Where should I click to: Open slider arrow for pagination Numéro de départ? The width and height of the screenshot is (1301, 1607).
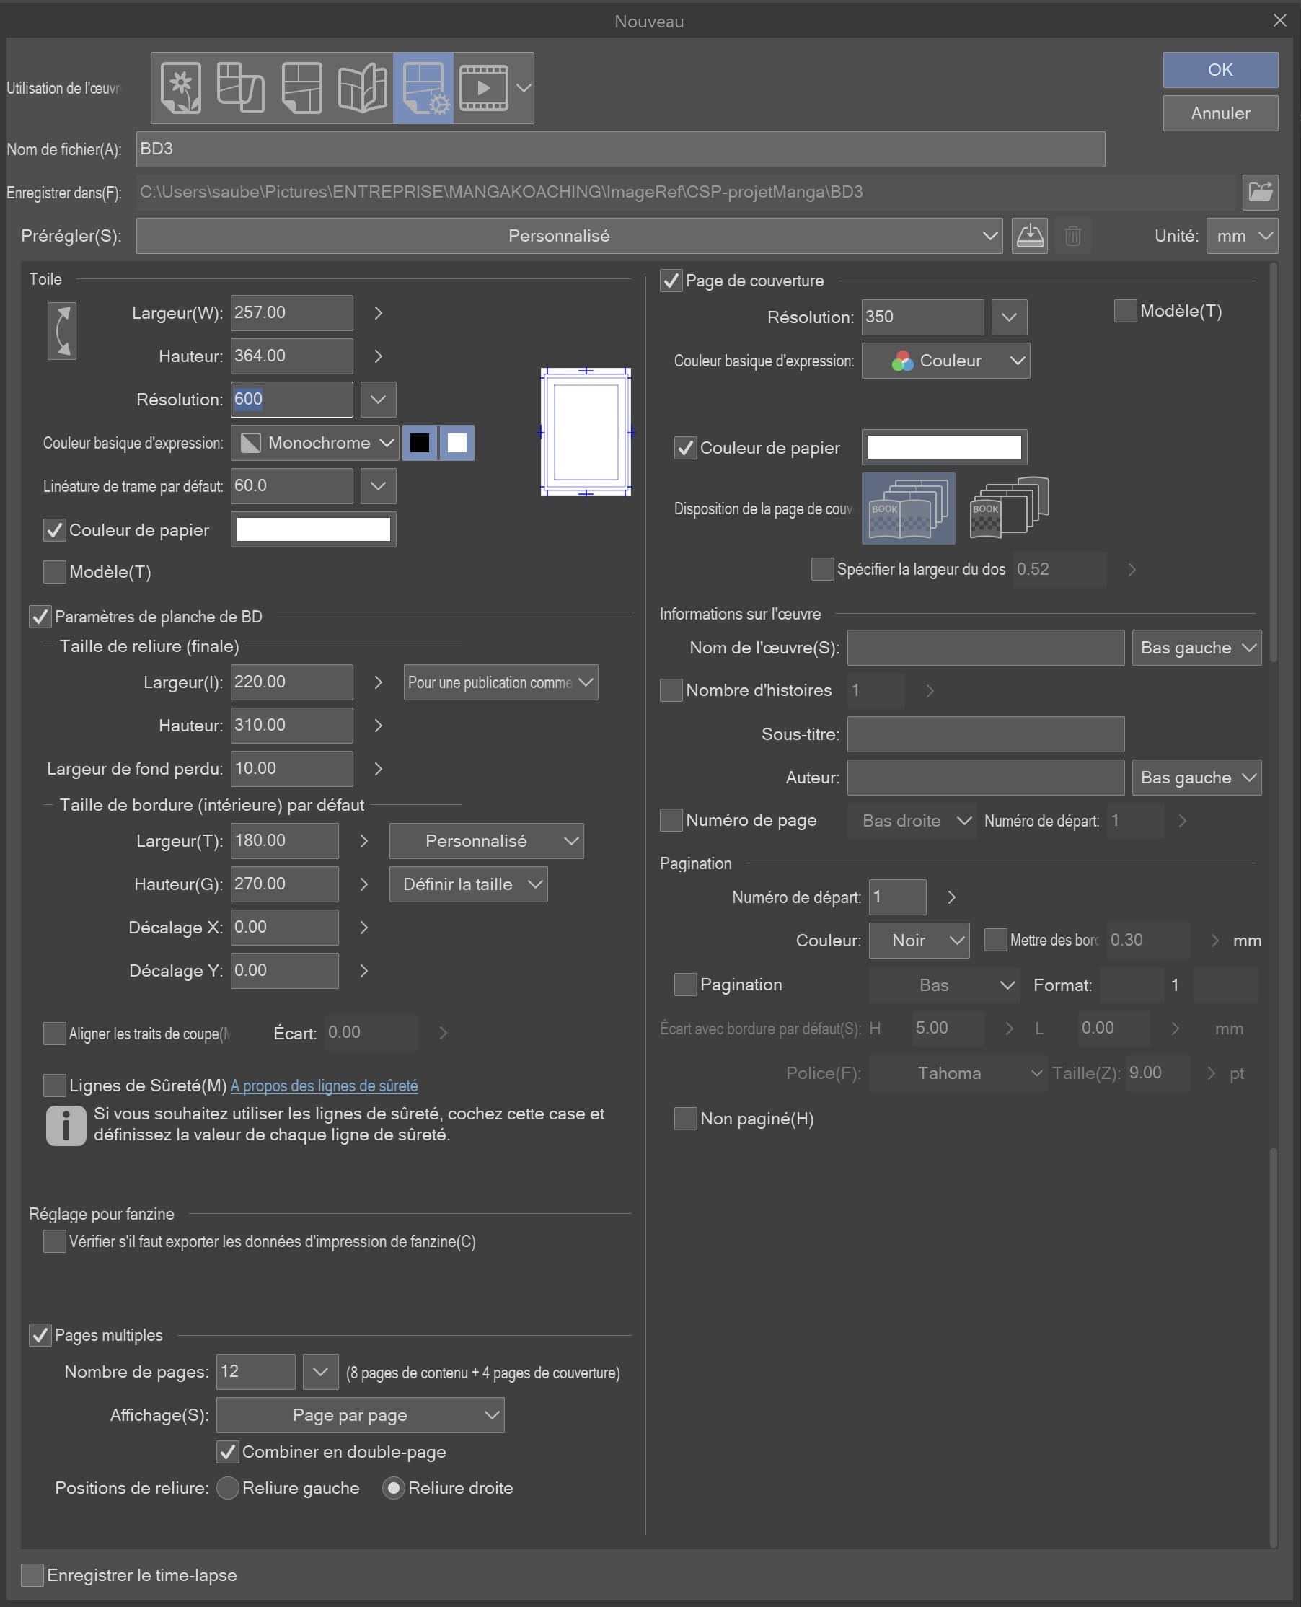[952, 897]
